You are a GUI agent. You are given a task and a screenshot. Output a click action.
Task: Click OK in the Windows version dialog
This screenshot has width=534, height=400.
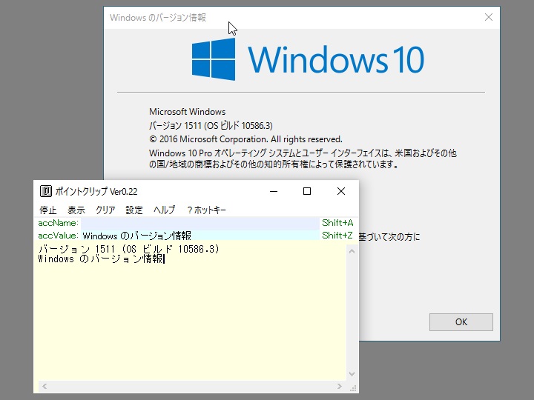click(461, 321)
